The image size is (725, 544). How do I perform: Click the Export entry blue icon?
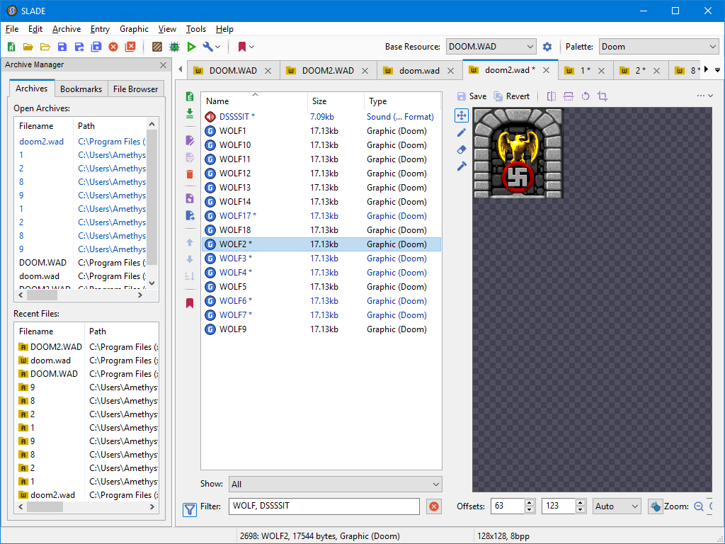tap(190, 215)
